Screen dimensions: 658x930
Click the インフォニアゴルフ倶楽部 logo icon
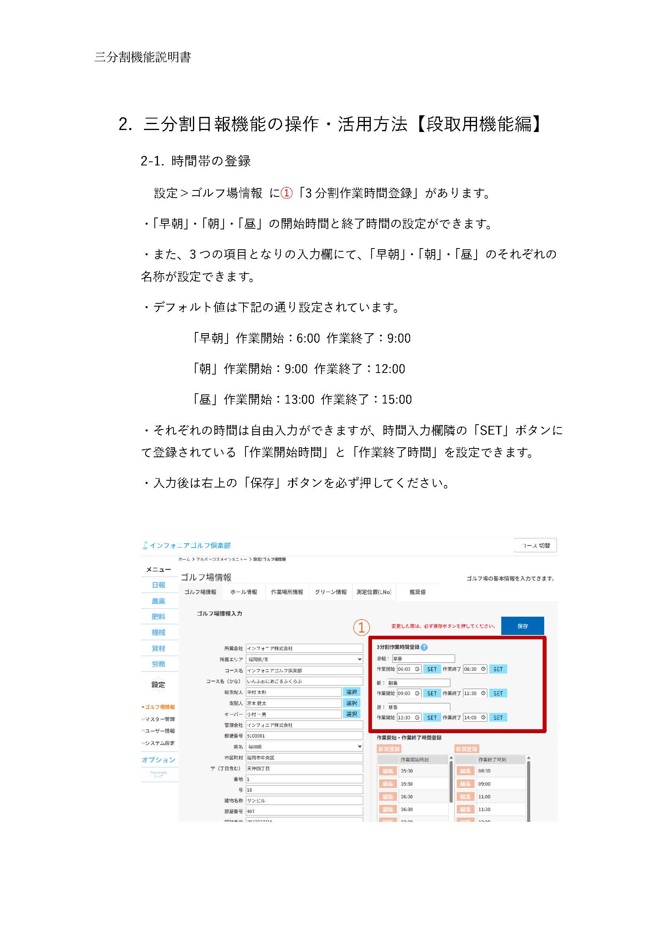pyautogui.click(x=145, y=546)
